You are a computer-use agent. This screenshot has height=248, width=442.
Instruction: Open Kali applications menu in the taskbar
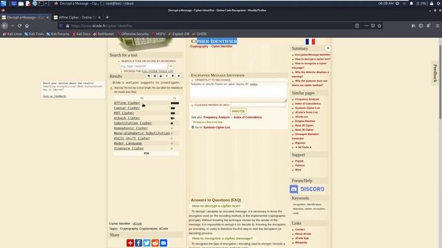[x=3, y=3]
